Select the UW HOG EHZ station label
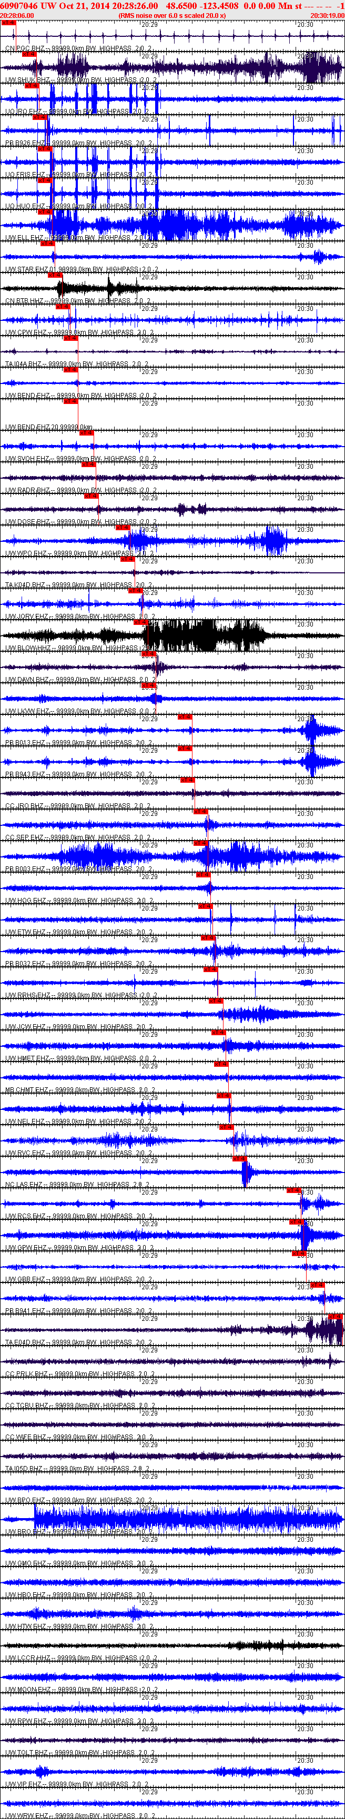 (x=79, y=901)
